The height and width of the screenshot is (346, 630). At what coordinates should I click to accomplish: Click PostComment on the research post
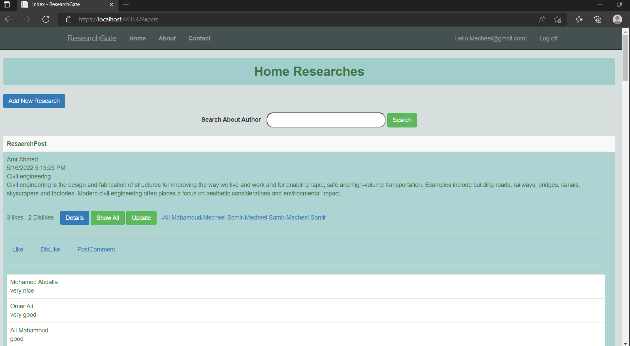click(x=96, y=249)
